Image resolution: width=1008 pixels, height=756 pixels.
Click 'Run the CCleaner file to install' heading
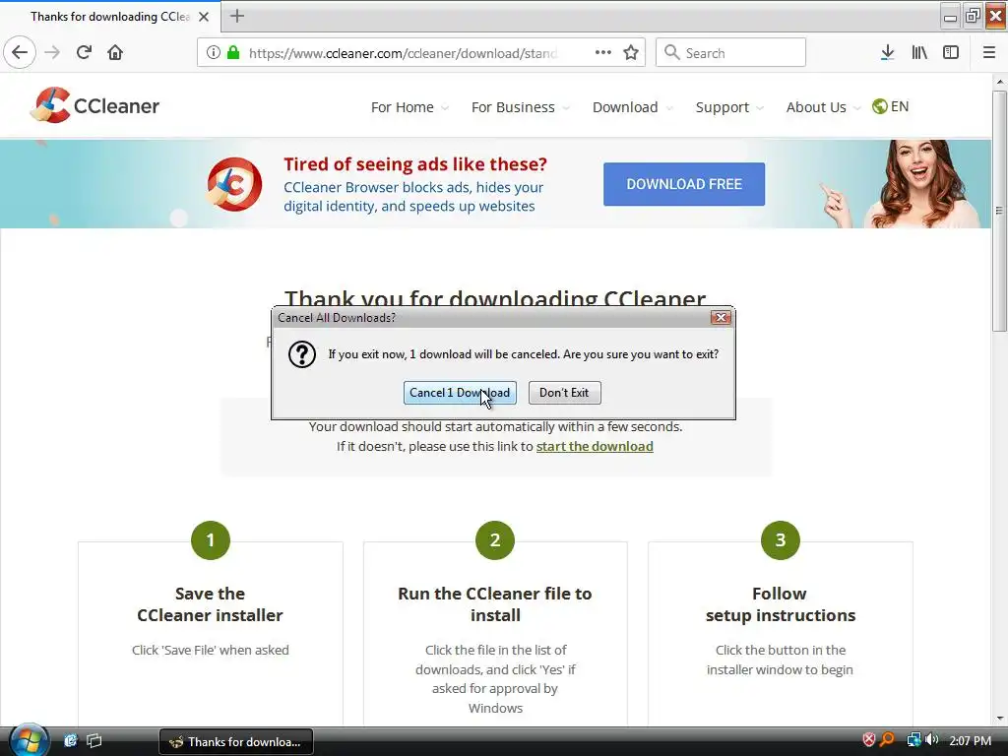(x=495, y=604)
